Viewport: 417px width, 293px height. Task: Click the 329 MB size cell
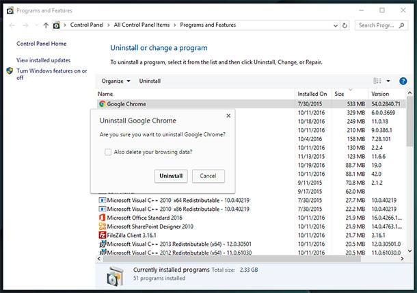pyautogui.click(x=355, y=113)
